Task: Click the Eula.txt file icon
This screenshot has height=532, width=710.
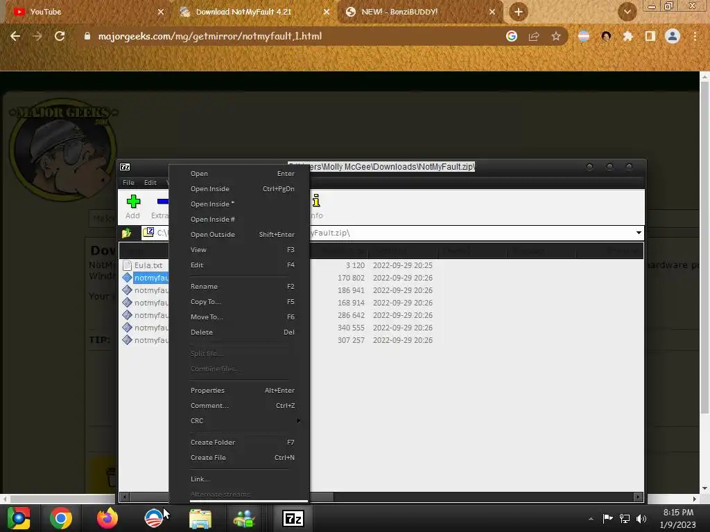Action: (128, 265)
